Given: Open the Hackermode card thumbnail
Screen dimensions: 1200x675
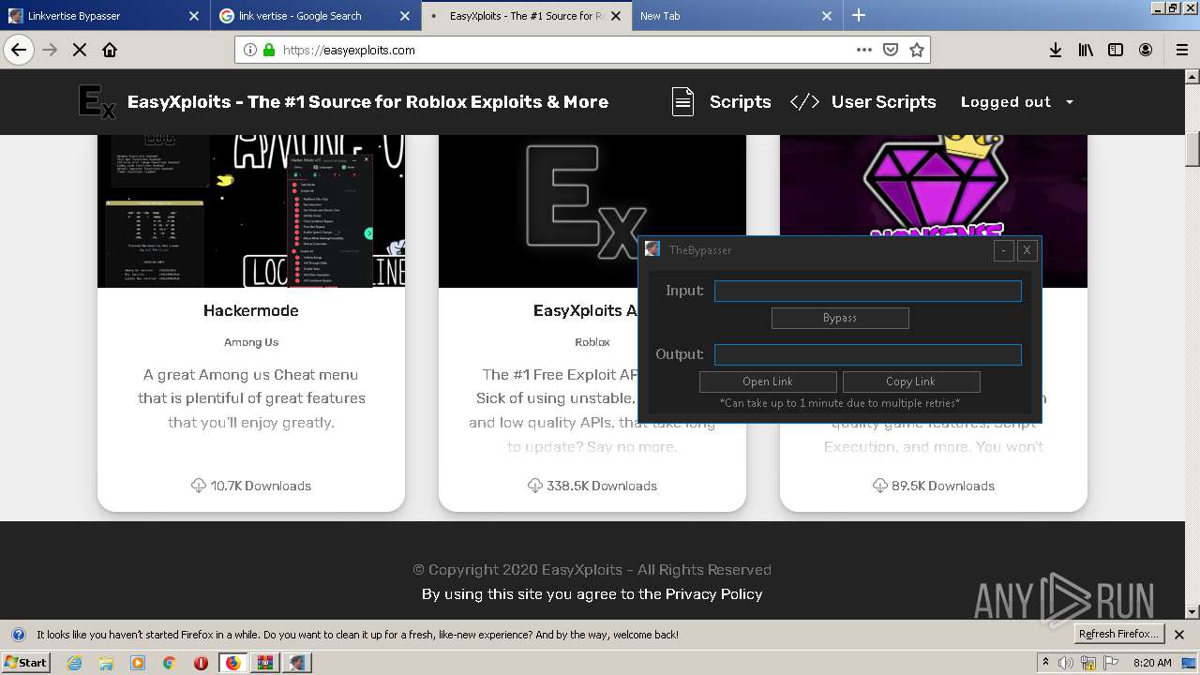Looking at the screenshot, I should 251,211.
